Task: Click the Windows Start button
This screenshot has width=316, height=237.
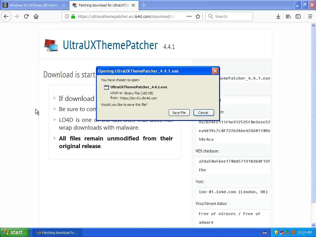Action: tap(15, 232)
